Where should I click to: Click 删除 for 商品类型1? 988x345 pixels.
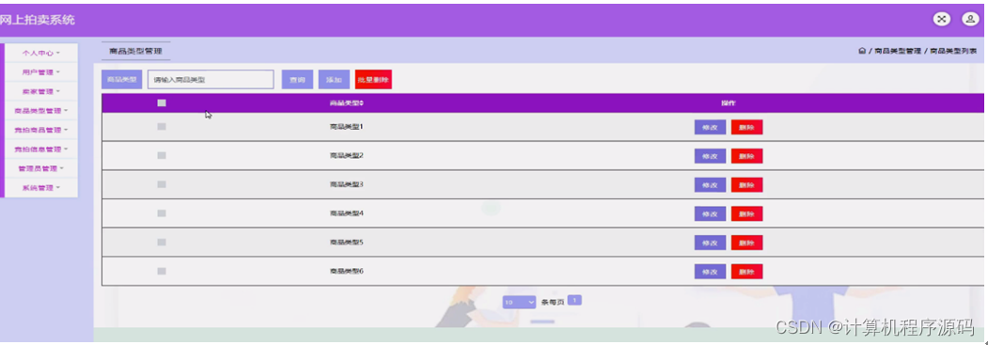(x=746, y=127)
